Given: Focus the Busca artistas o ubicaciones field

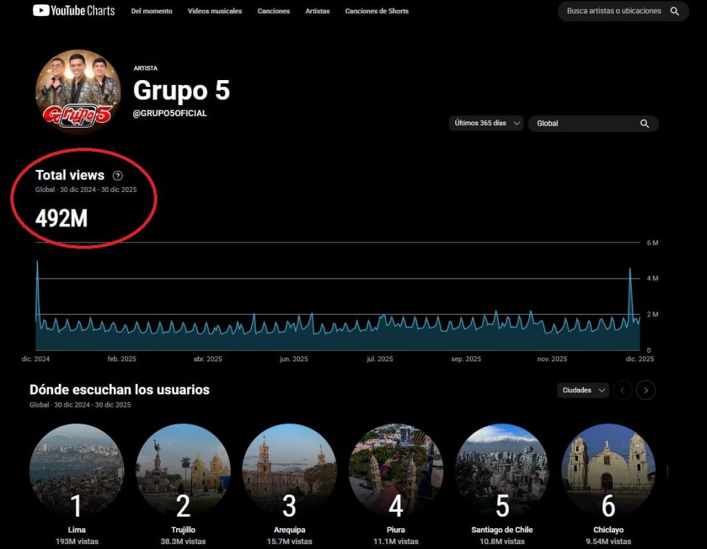Looking at the screenshot, I should (x=613, y=11).
